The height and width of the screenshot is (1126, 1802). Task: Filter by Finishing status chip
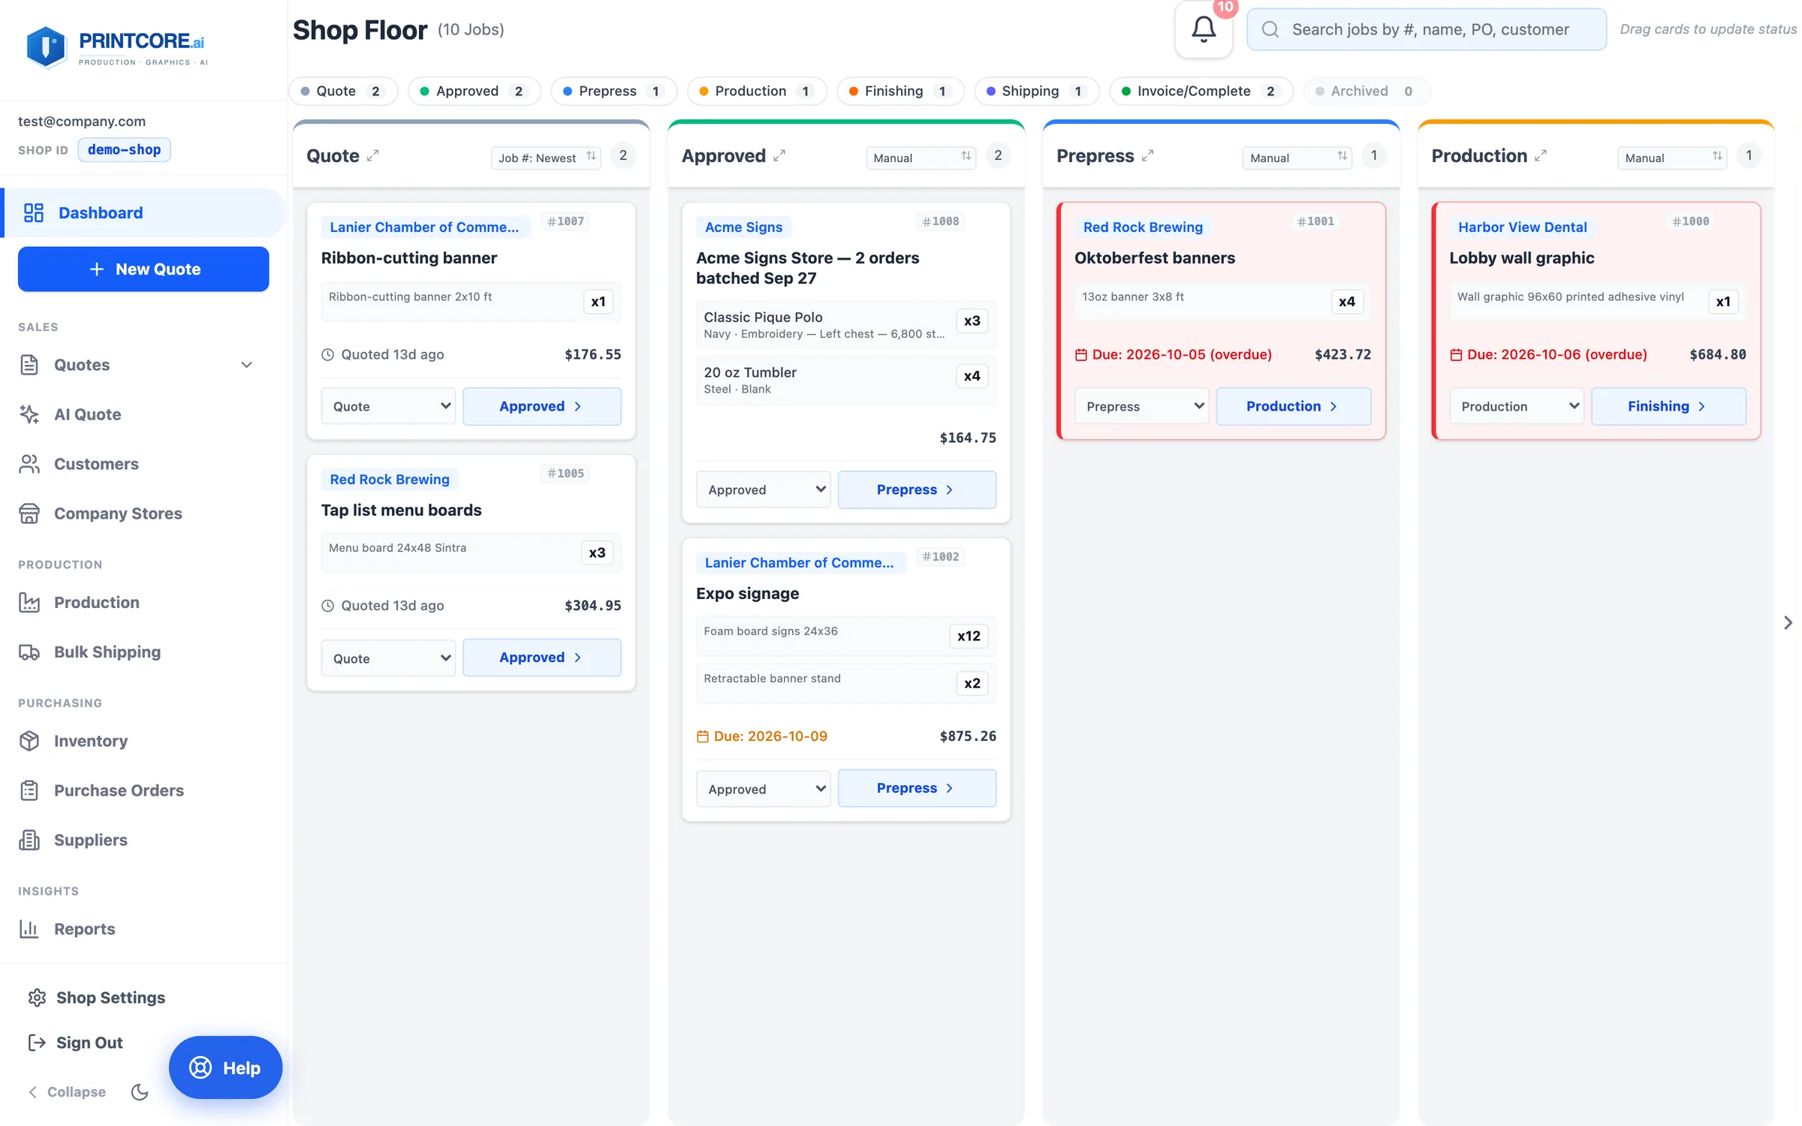coord(900,91)
